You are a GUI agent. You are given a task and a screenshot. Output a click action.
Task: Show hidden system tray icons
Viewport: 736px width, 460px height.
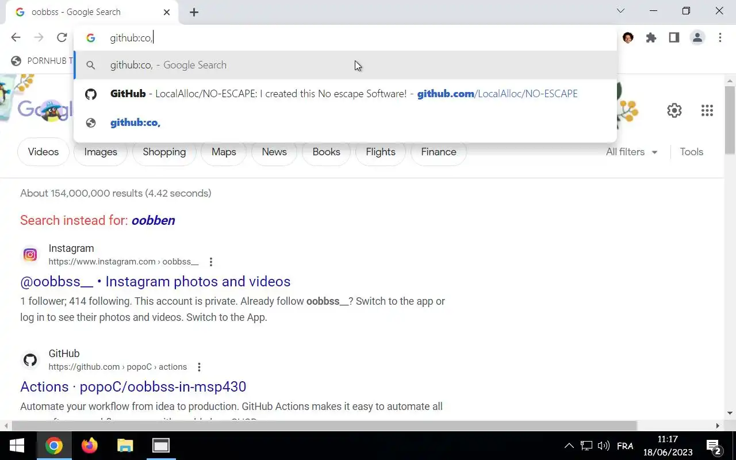[x=569, y=446]
